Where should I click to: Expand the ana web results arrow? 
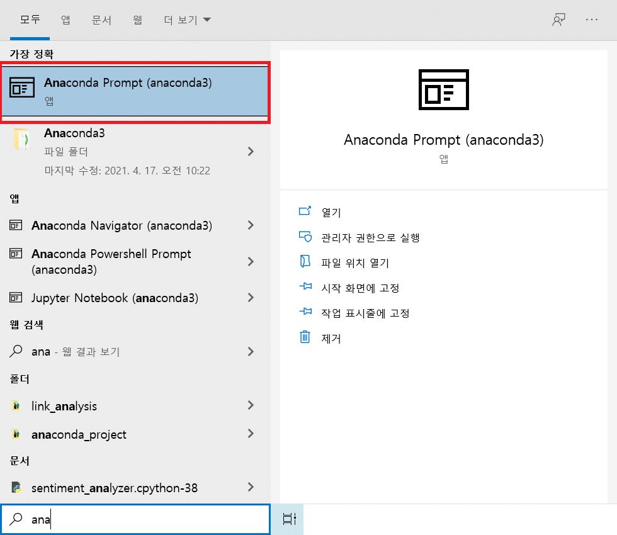251,352
